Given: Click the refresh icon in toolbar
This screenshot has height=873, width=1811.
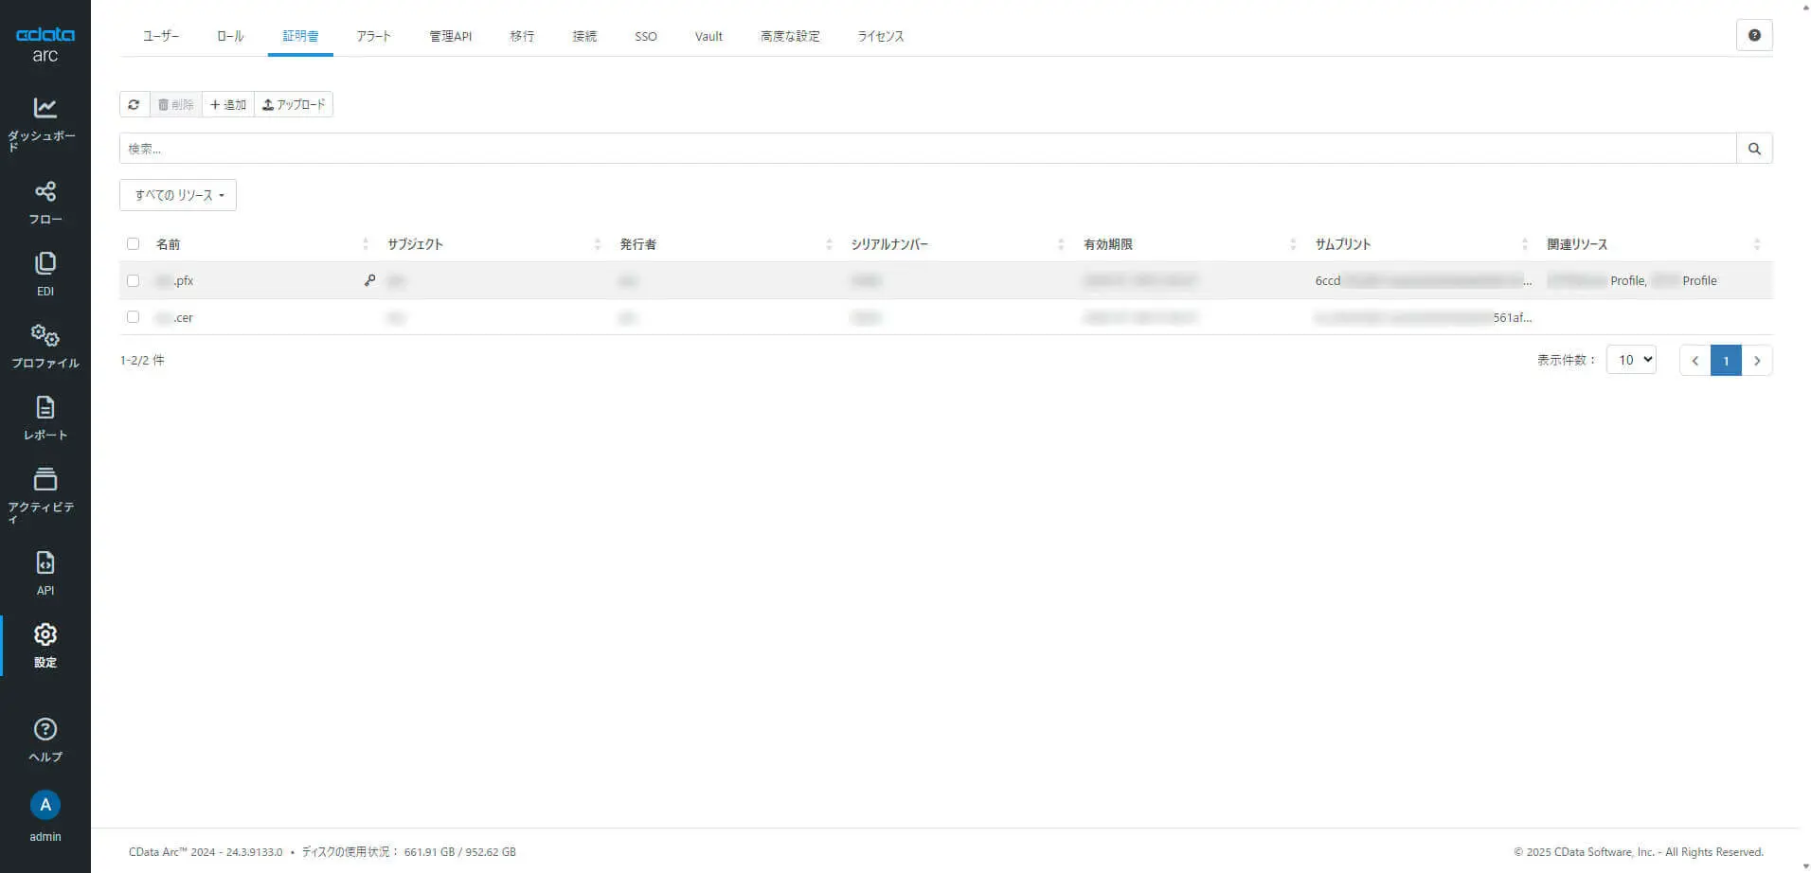Looking at the screenshot, I should [134, 104].
